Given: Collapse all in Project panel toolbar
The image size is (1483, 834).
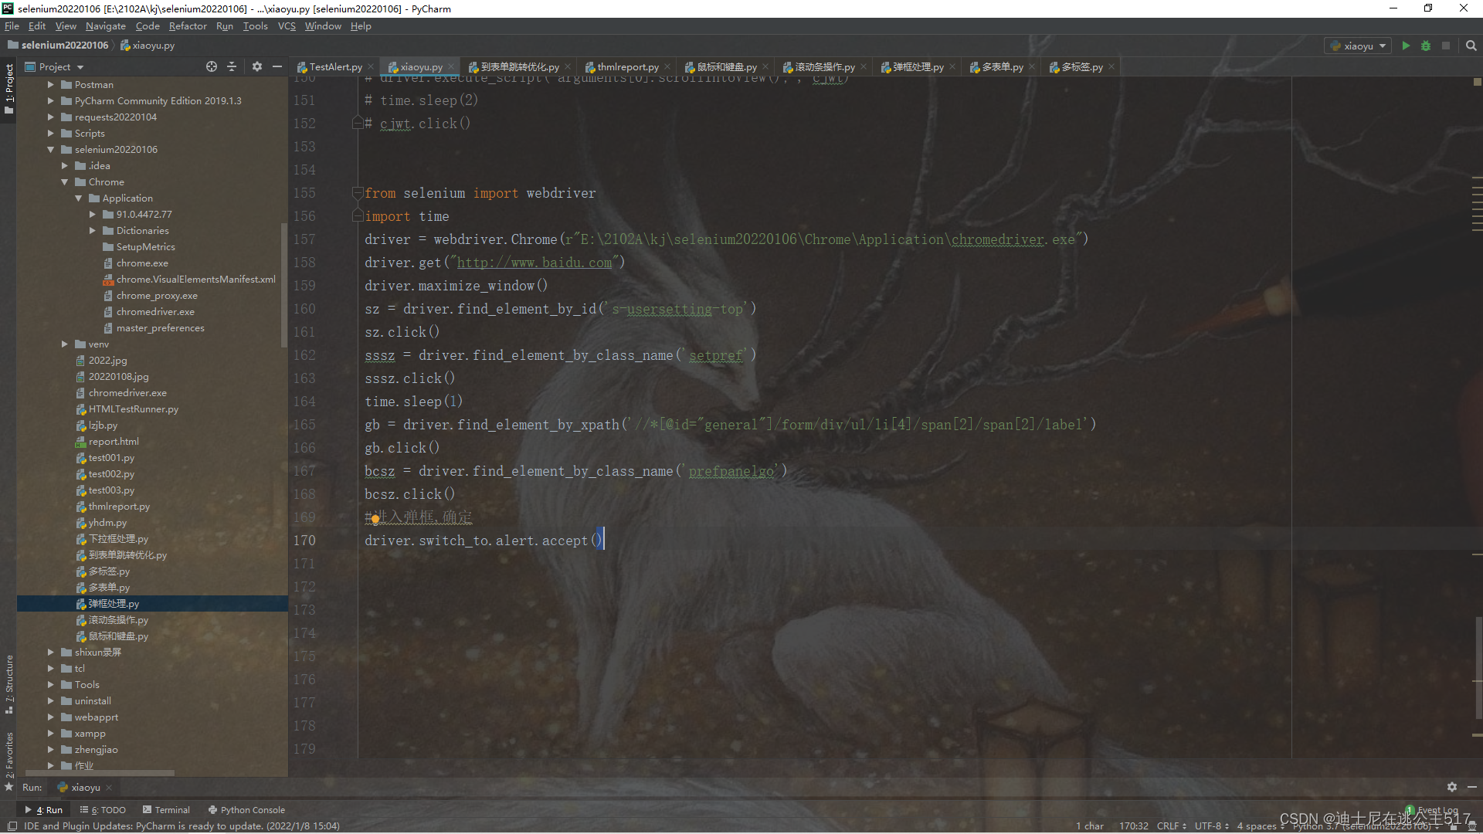Looking at the screenshot, I should (x=232, y=67).
